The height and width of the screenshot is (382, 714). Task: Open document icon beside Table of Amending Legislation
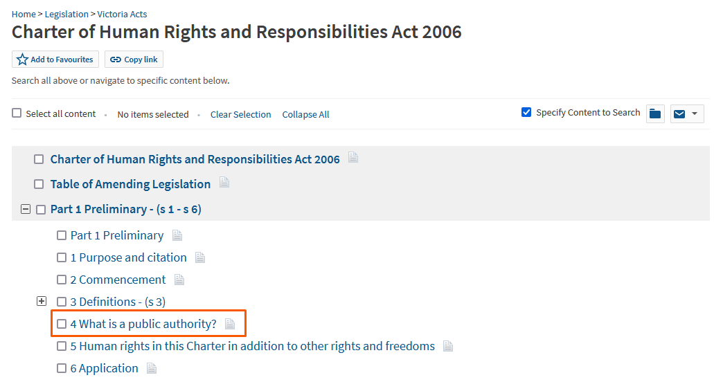[x=224, y=183]
